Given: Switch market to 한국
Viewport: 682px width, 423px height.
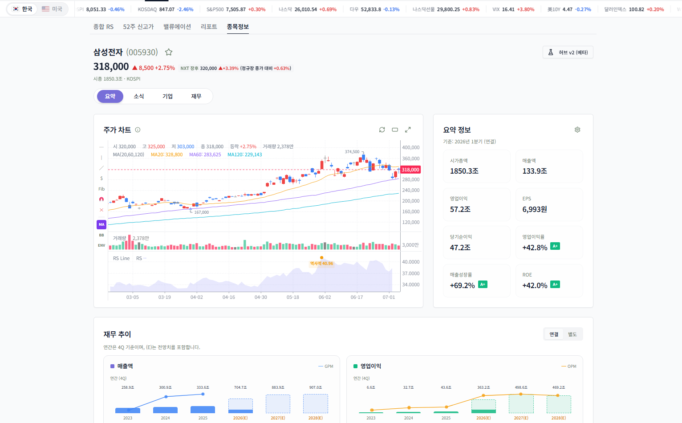Looking at the screenshot, I should pos(22,9).
